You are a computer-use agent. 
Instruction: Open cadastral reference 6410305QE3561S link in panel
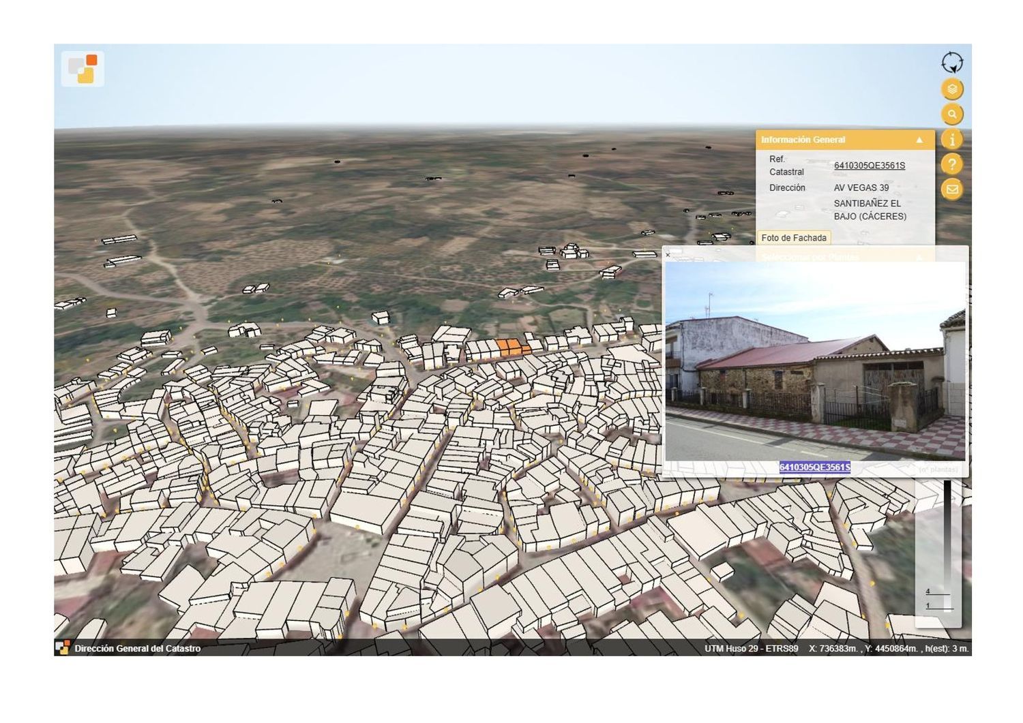click(x=870, y=166)
